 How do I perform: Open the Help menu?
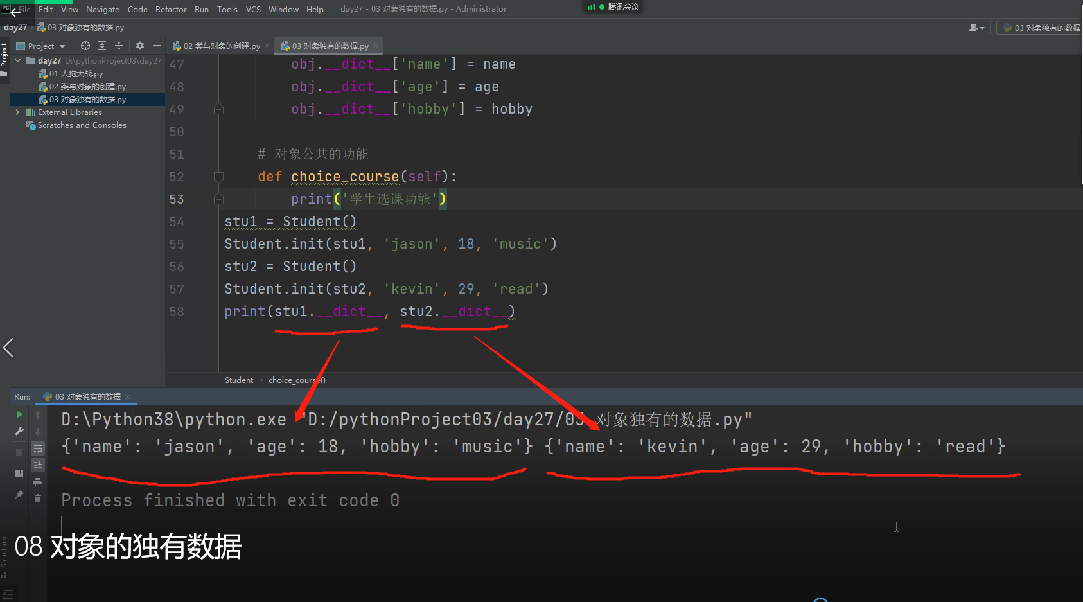(315, 9)
